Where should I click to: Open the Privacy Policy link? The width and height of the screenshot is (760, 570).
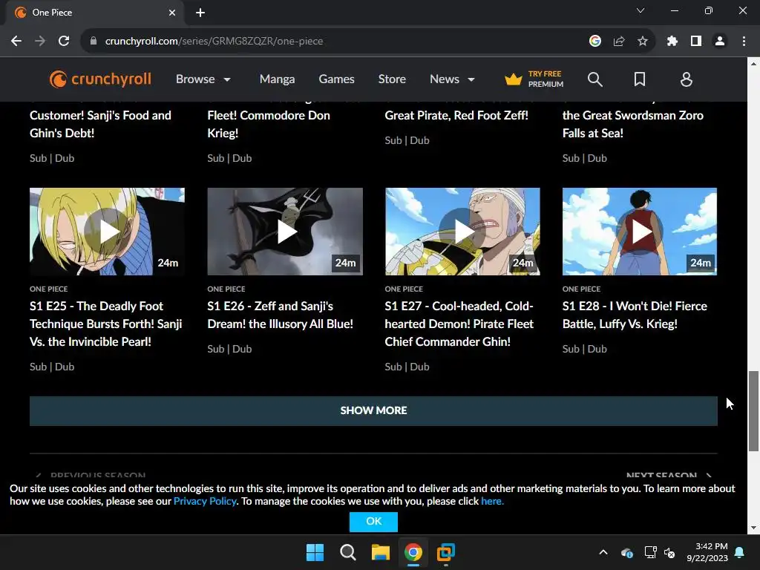click(205, 501)
